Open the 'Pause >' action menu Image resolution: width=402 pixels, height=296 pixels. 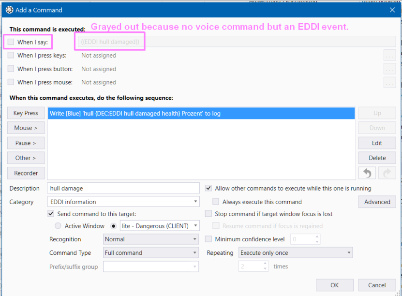26,143
